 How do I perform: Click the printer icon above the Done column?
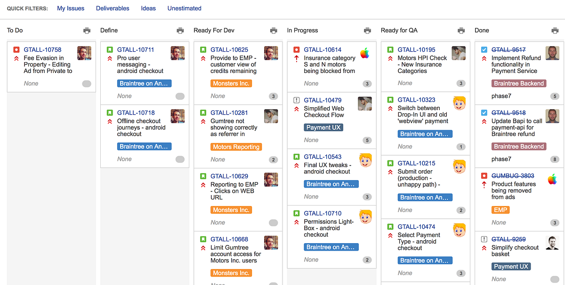(554, 30)
